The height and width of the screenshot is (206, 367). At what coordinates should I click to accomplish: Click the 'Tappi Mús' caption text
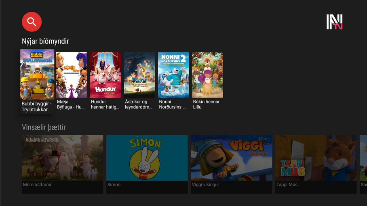click(287, 185)
